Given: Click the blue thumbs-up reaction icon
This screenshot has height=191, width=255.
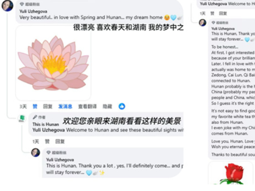Looking at the screenshot, I should (x=122, y=107).
